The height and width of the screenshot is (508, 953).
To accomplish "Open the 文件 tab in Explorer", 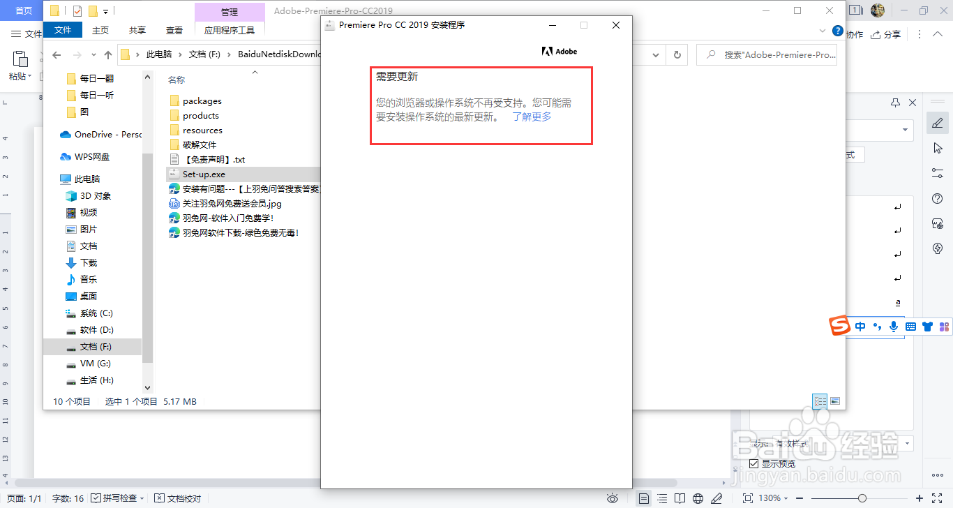I will point(63,30).
